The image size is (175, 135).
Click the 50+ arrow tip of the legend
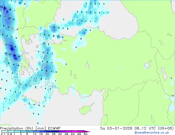87,131
